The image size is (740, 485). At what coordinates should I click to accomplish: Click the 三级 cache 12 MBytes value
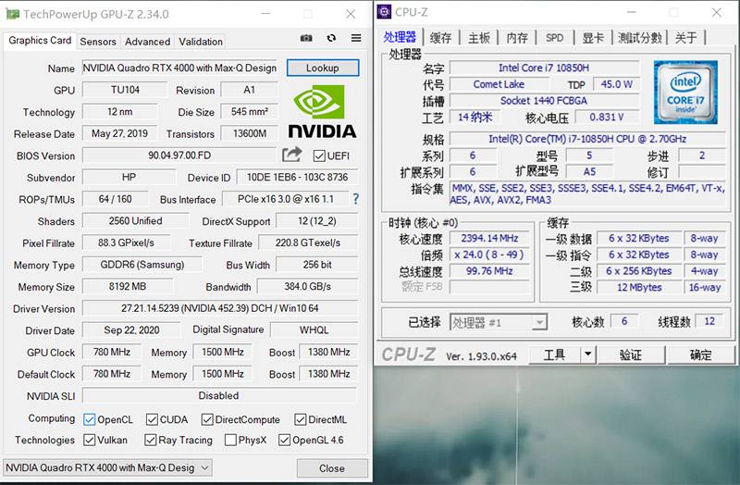[639, 287]
